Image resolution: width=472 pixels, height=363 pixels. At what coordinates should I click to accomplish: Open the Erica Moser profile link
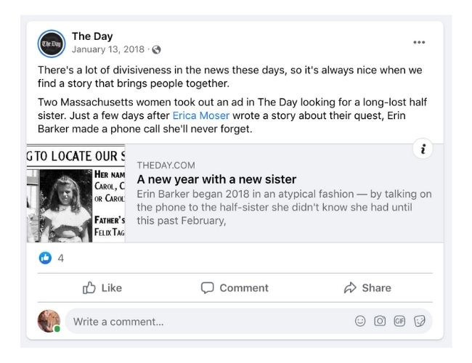pyautogui.click(x=200, y=115)
